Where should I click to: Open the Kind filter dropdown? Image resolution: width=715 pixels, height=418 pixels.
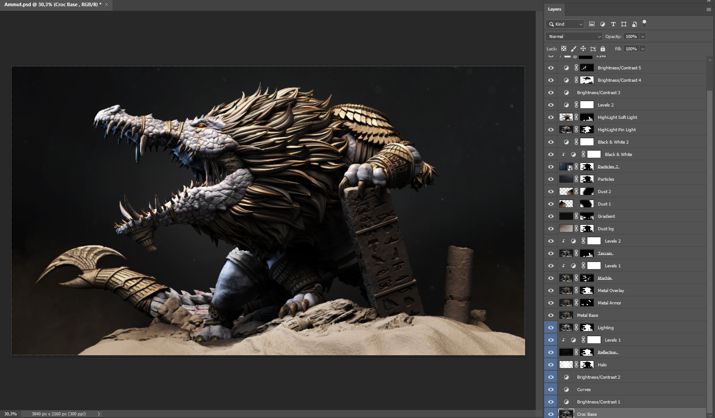[x=565, y=24]
